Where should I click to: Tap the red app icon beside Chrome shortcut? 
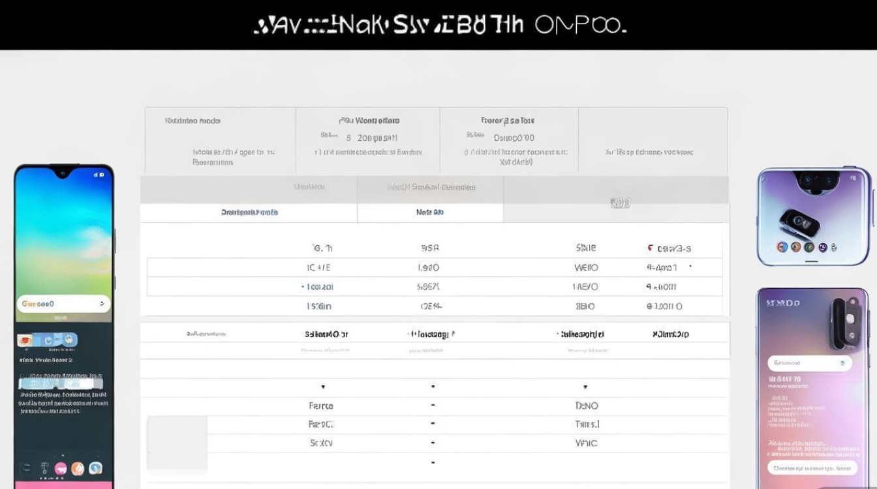click(23, 339)
